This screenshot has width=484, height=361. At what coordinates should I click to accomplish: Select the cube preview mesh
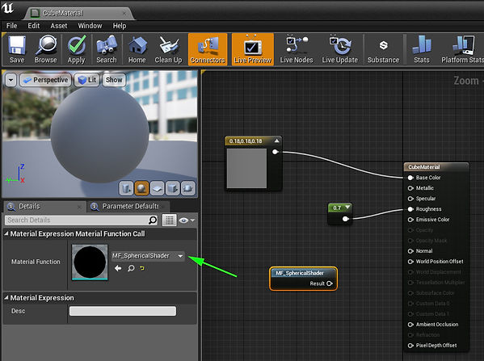point(173,188)
